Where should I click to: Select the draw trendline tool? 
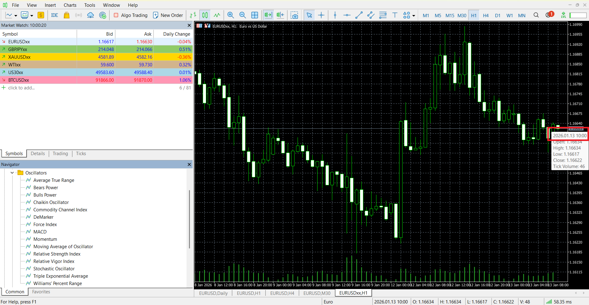359,15
